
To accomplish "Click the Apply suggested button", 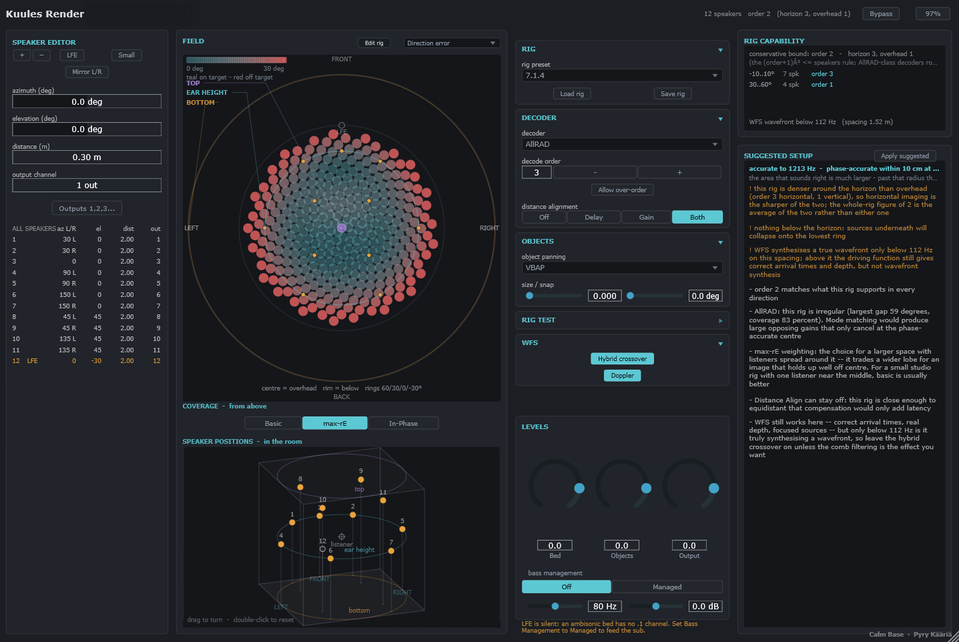I will coord(904,155).
